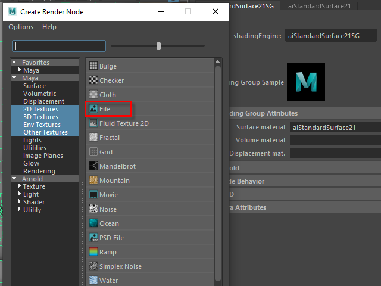The width and height of the screenshot is (381, 286).
Task: Select Lights in the Maya category list
Action: tap(33, 140)
